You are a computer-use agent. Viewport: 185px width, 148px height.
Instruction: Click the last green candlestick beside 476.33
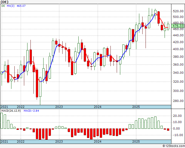point(168,26)
